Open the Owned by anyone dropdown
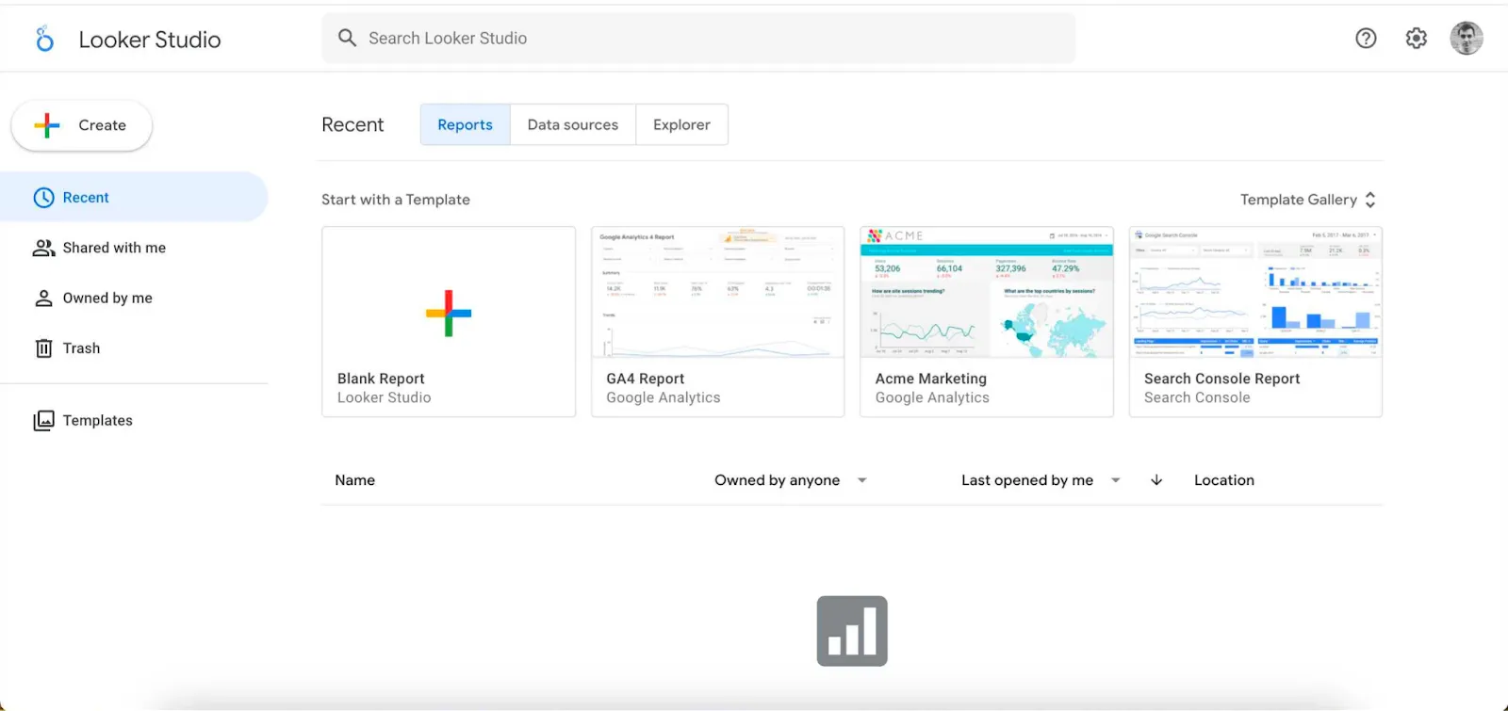The image size is (1508, 711). [790, 480]
